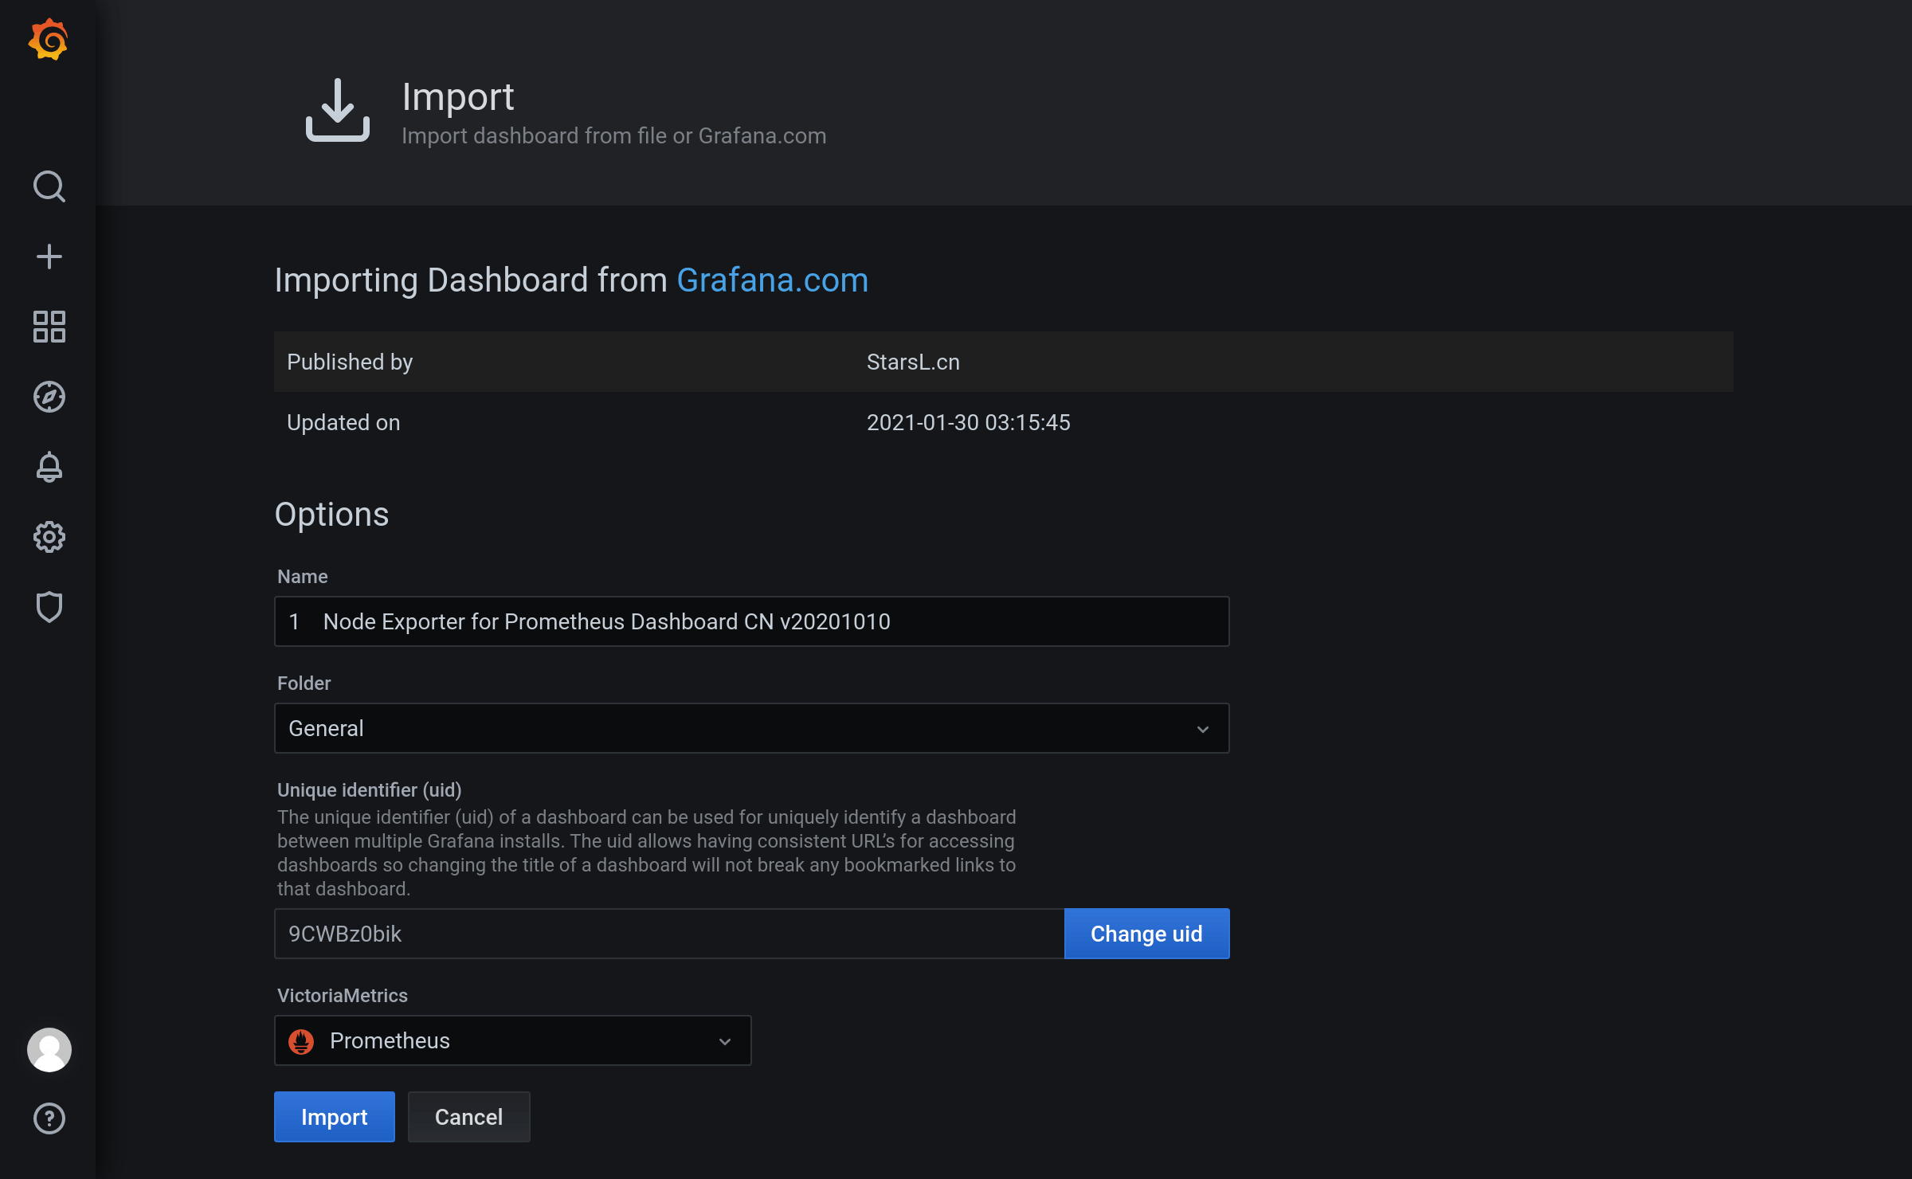Click the Grafana.com link
The image size is (1912, 1179).
[x=772, y=280]
